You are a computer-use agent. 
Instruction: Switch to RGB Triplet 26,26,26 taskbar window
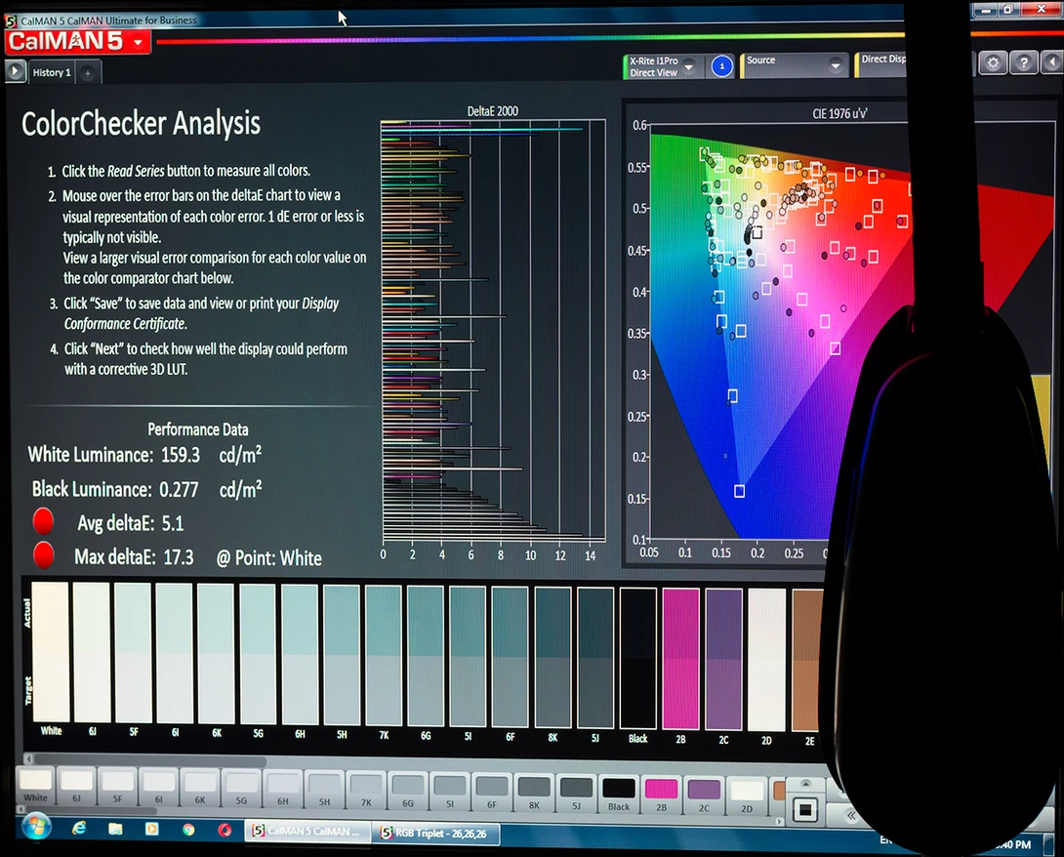click(436, 834)
